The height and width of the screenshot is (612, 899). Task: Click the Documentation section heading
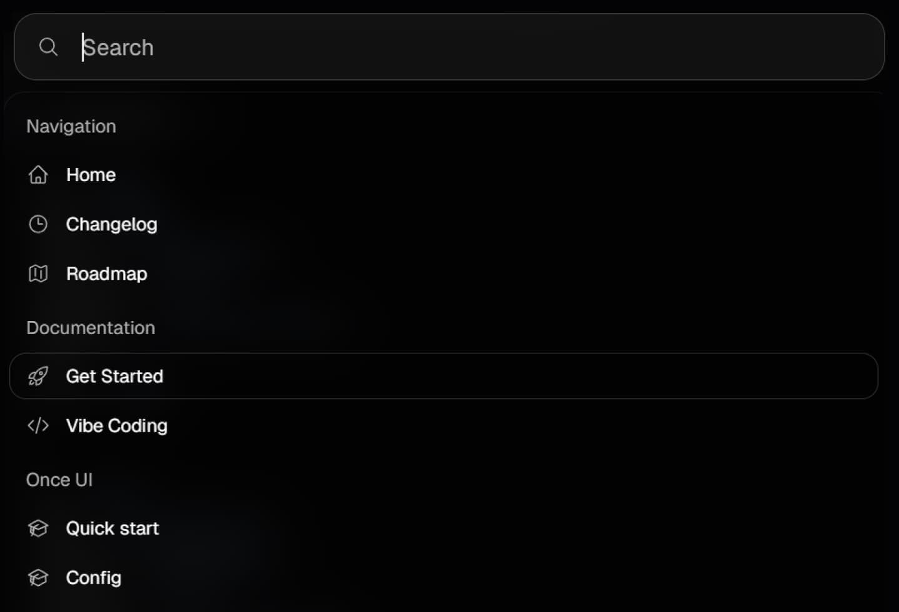pyautogui.click(x=91, y=328)
